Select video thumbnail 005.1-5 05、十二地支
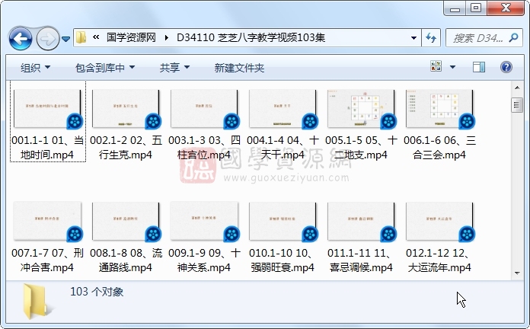Viewport: 530px width, 329px height. coord(362,109)
